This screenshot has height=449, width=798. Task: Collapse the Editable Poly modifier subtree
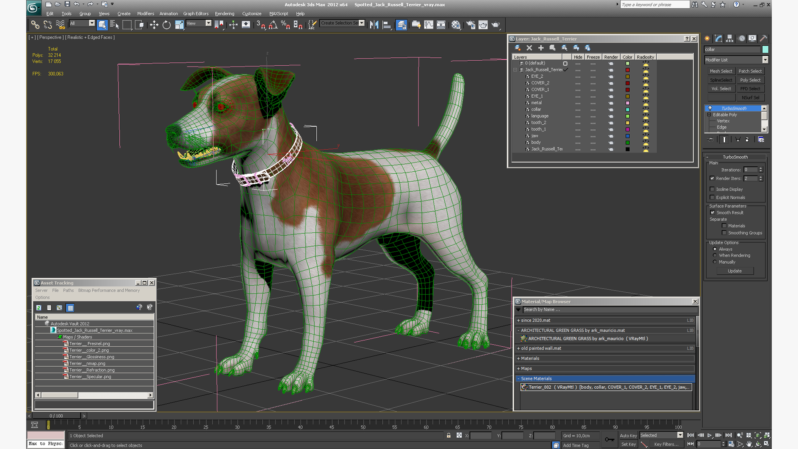point(709,115)
